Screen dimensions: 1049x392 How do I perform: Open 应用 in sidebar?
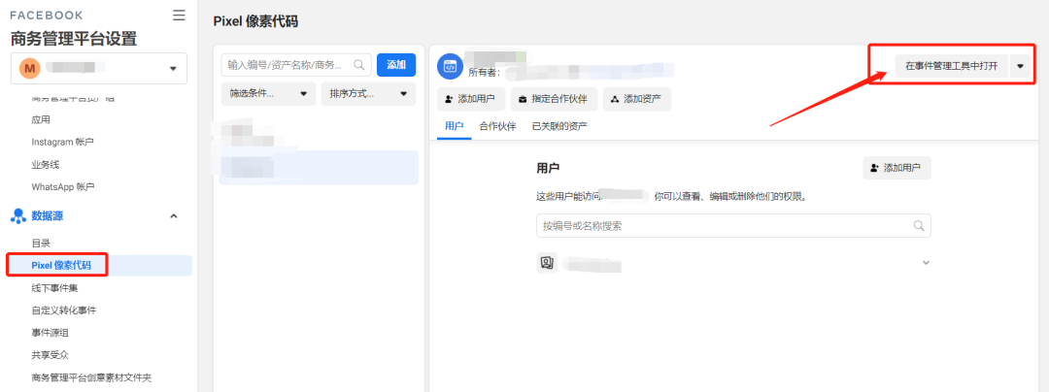[41, 120]
